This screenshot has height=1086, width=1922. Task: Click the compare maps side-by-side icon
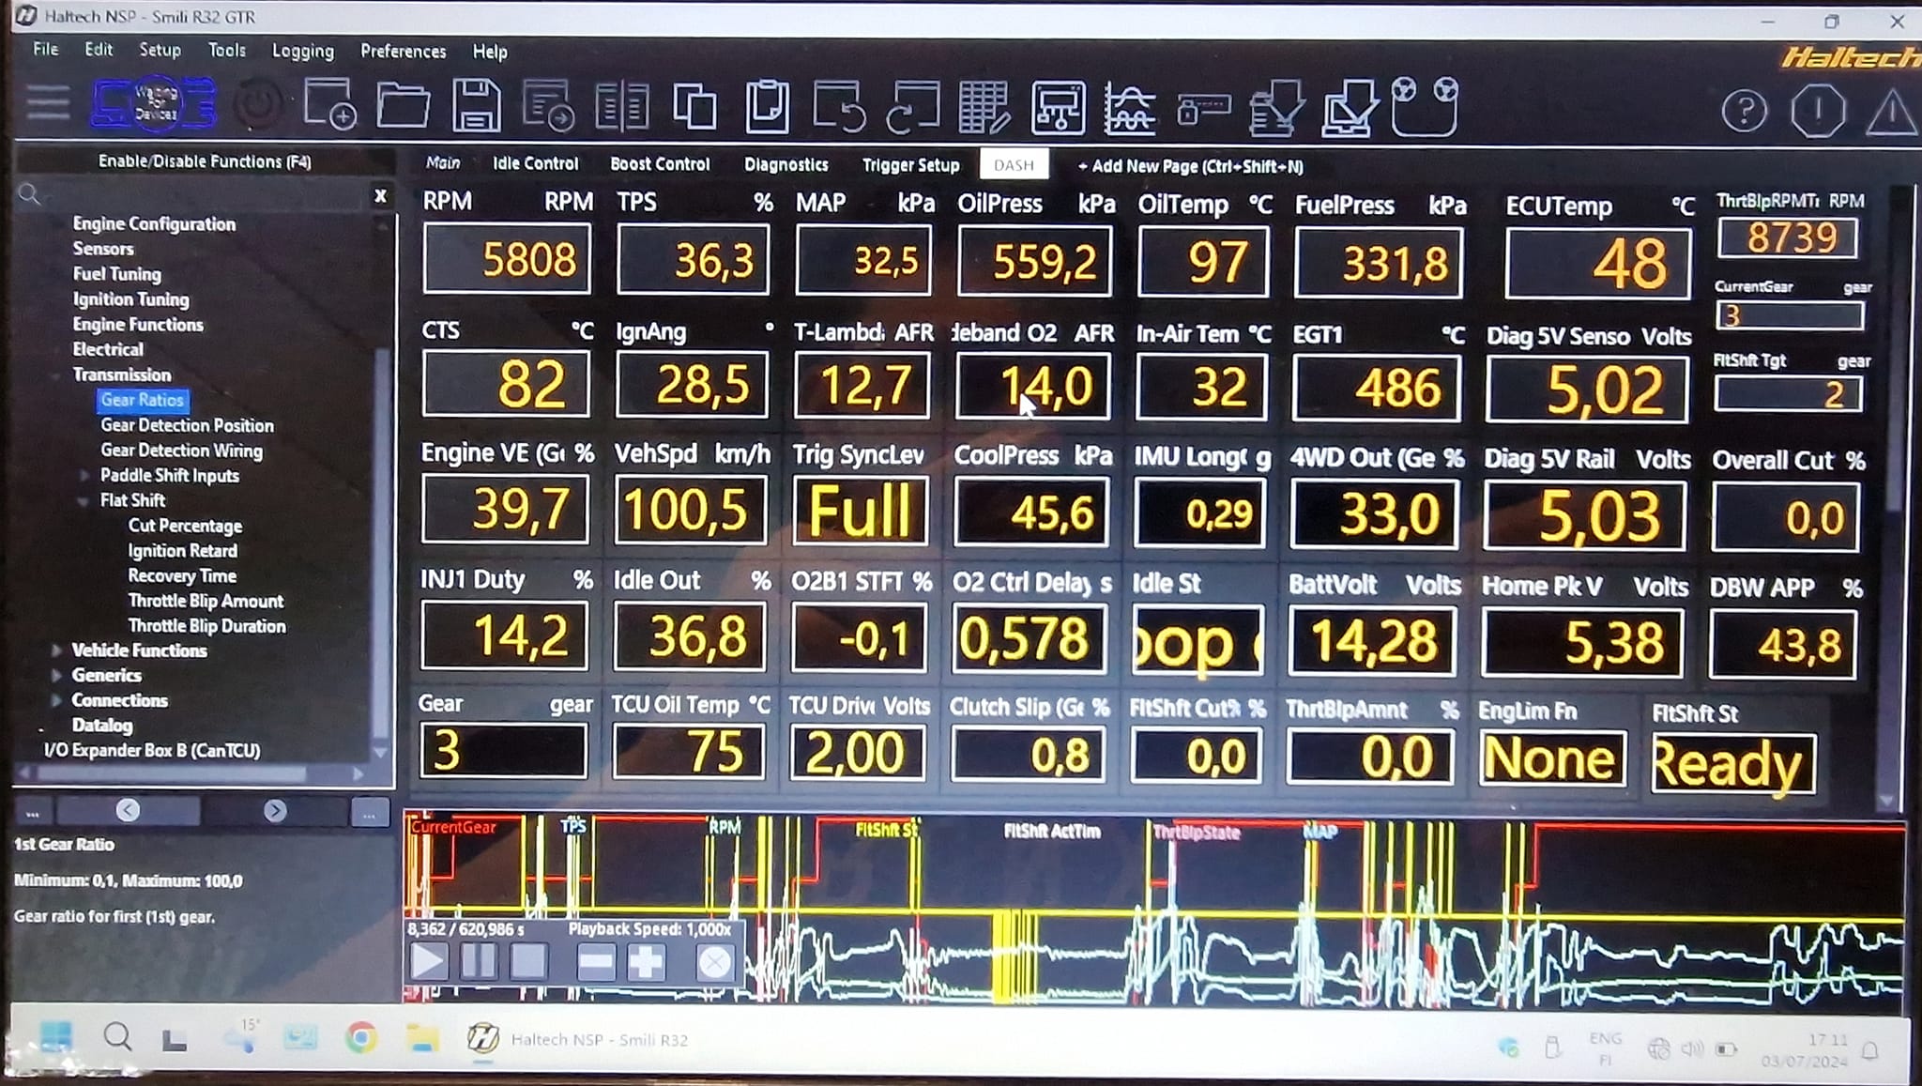[x=621, y=105]
